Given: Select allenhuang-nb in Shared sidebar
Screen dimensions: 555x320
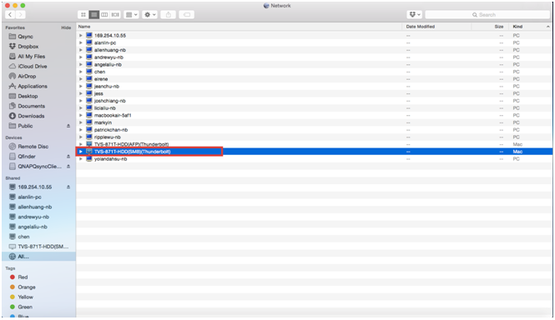Looking at the screenshot, I should click(35, 207).
